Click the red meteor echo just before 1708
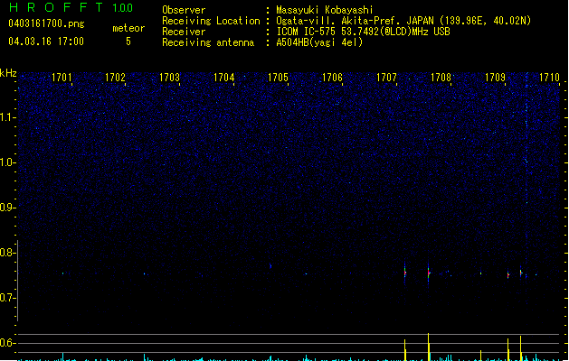Viewport: 569px width, 361px height. 429,273
